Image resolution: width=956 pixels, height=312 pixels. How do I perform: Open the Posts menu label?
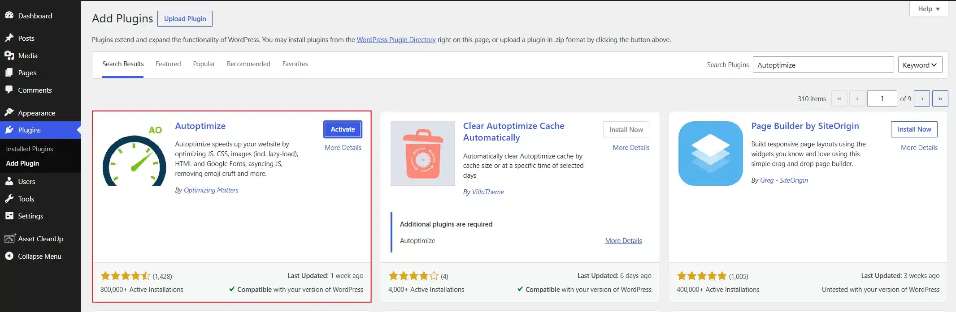(x=26, y=38)
